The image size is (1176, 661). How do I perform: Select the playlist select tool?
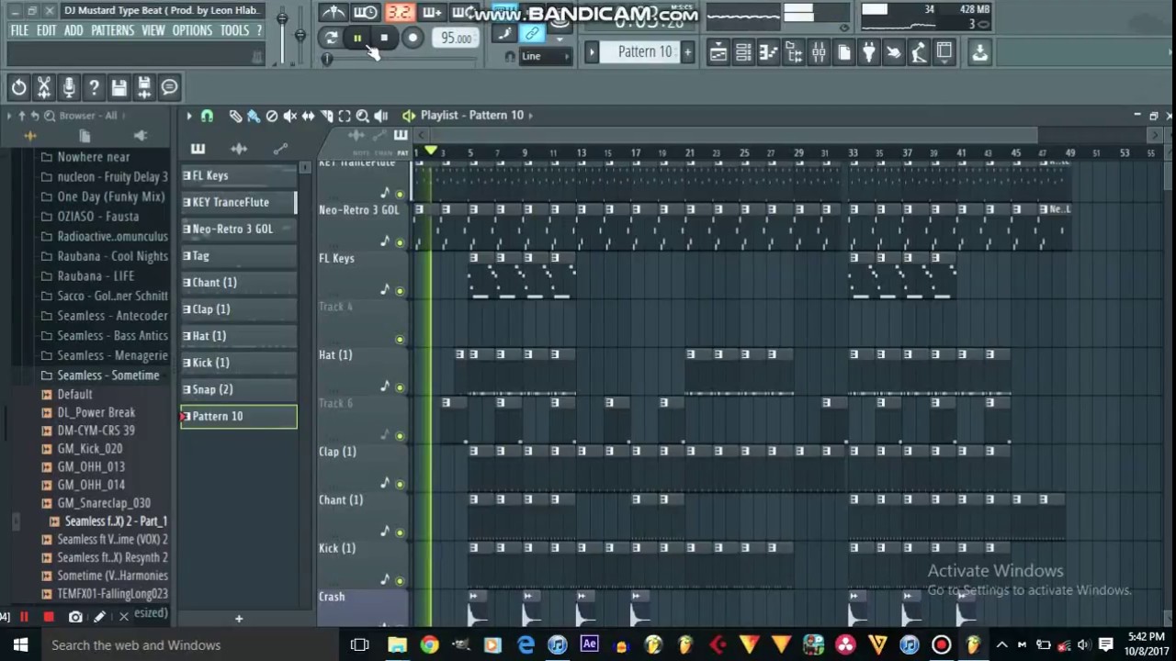click(345, 116)
